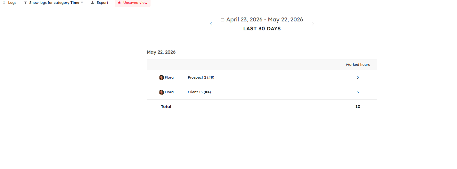
Task: Open Prospect 2 (#8) entry
Action: tap(201, 77)
